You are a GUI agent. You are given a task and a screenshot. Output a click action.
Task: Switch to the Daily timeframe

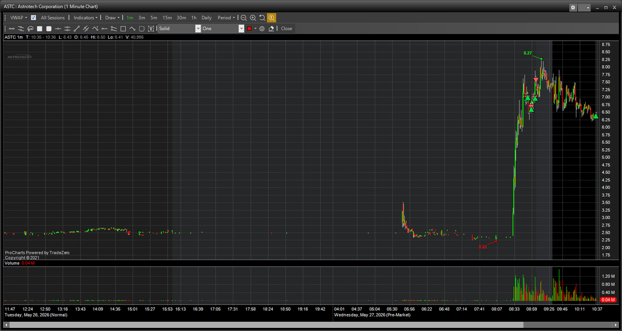tap(206, 18)
